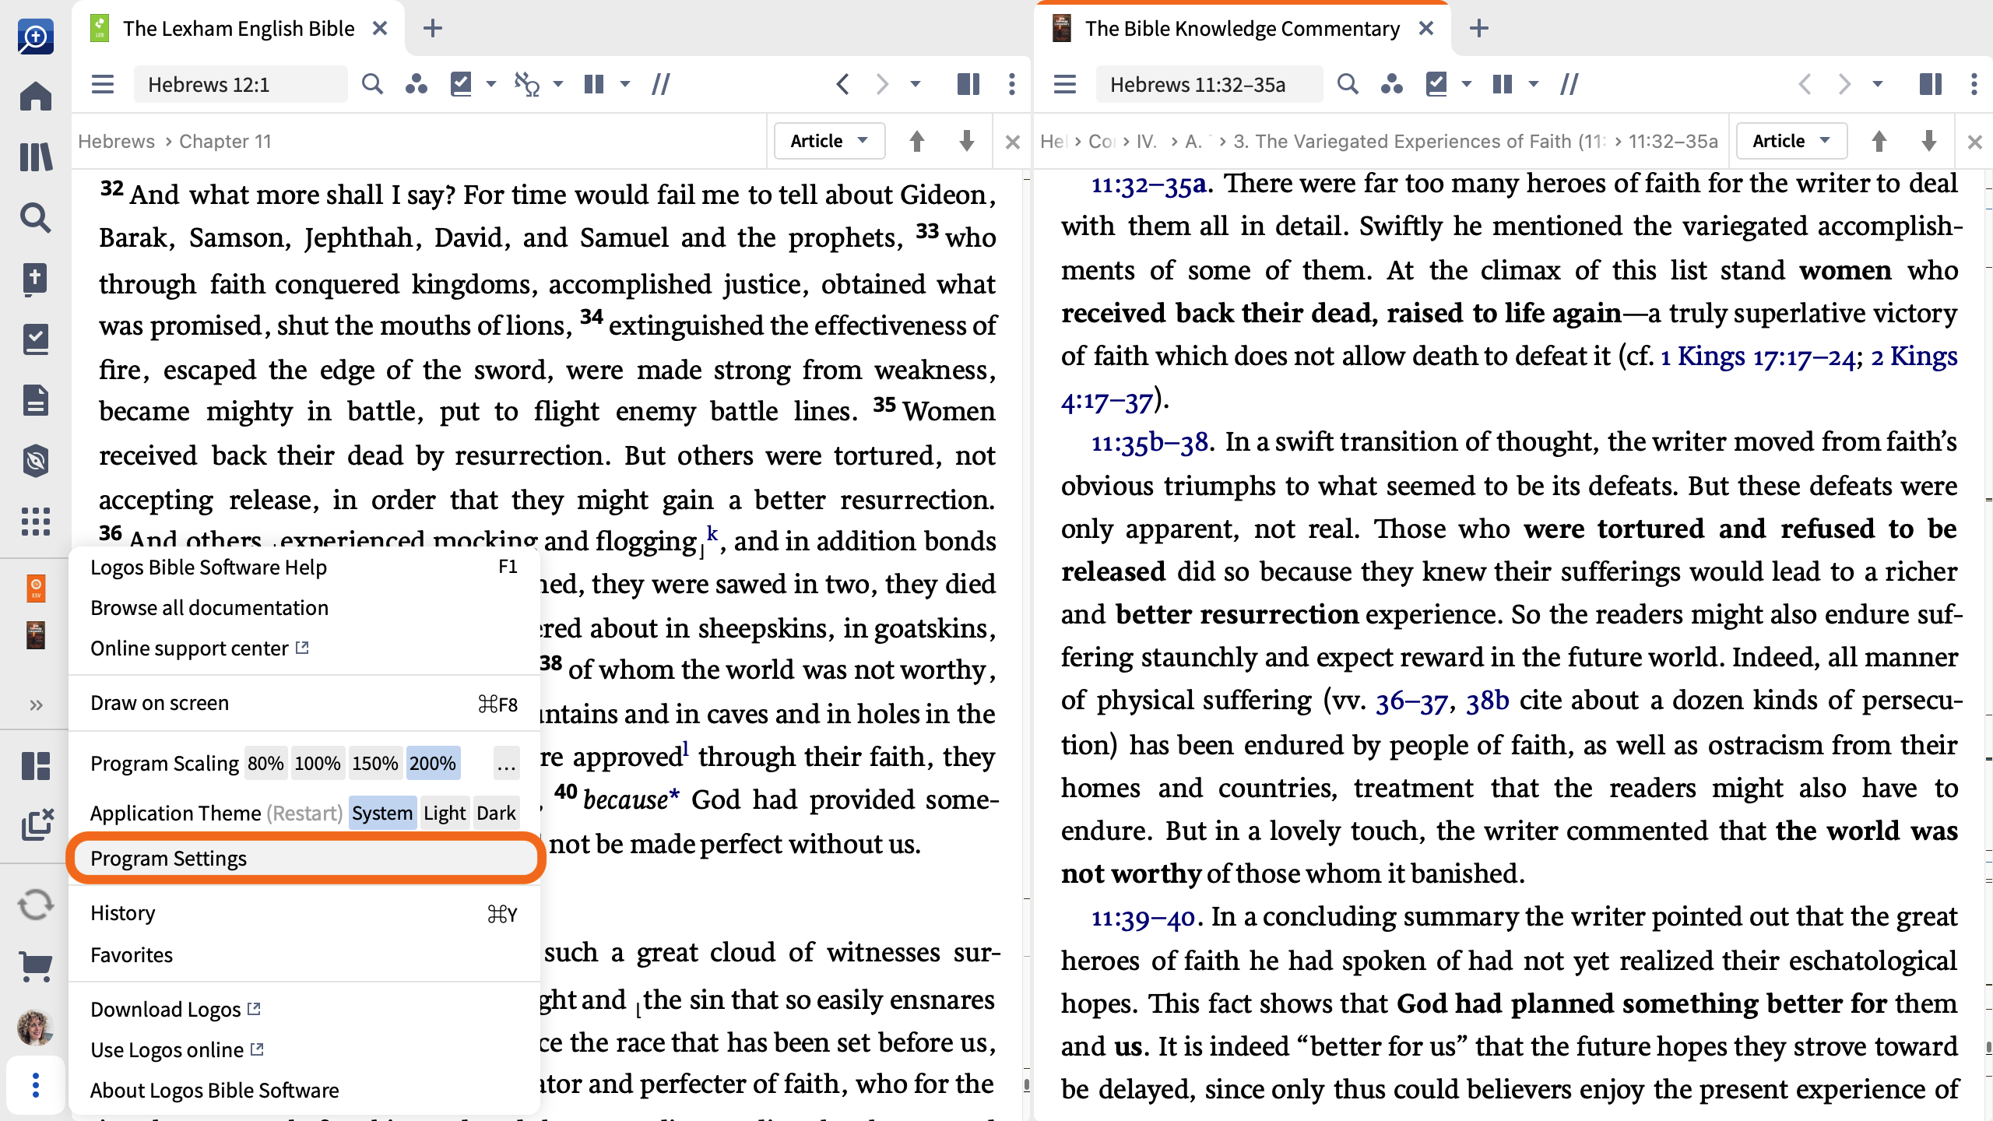Click the Sync refresh icon
Screen dimensions: 1993x1121
point(36,905)
